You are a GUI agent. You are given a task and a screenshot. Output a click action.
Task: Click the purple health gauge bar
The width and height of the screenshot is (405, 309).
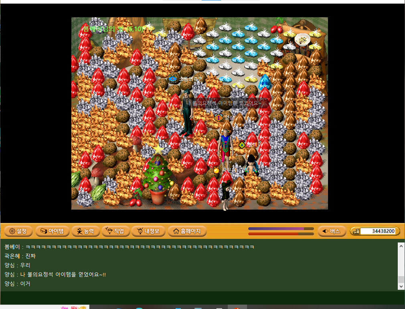click(x=281, y=228)
